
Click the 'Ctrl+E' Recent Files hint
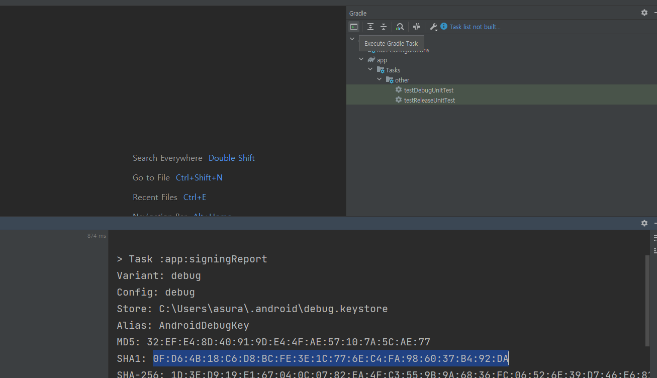coord(195,197)
